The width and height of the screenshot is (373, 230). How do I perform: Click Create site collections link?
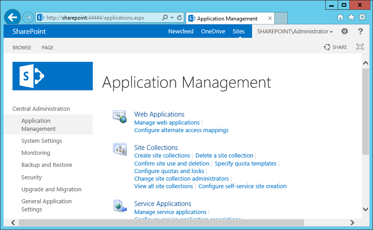click(x=162, y=156)
